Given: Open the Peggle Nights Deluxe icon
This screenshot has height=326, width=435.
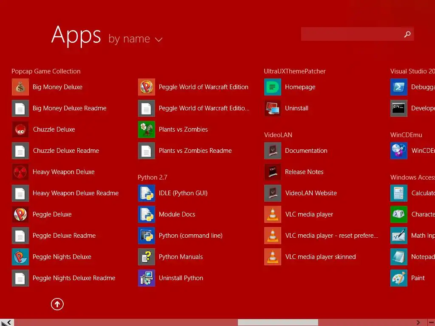Looking at the screenshot, I should (x=20, y=257).
